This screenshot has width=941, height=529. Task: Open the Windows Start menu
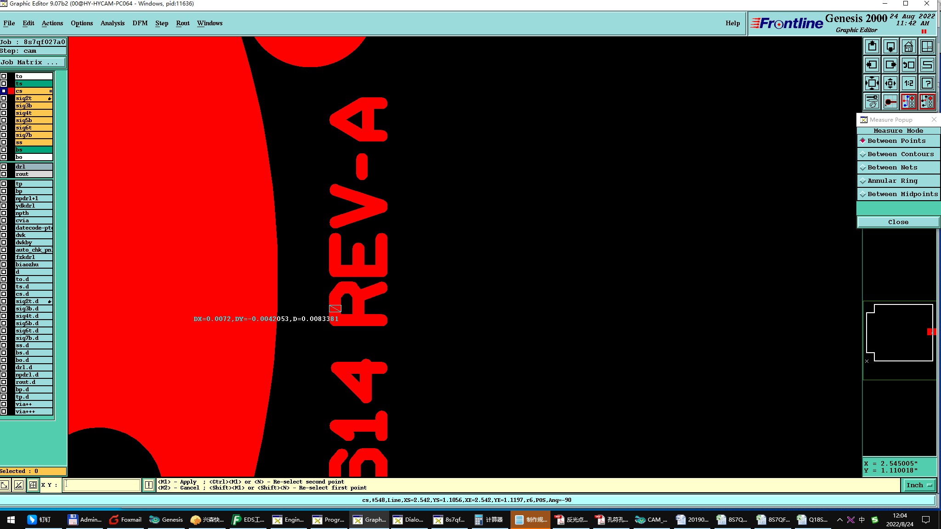point(11,520)
